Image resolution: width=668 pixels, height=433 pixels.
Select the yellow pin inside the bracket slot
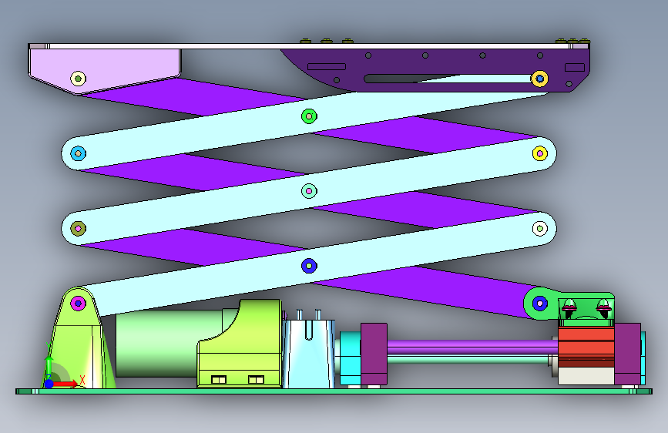click(x=540, y=79)
